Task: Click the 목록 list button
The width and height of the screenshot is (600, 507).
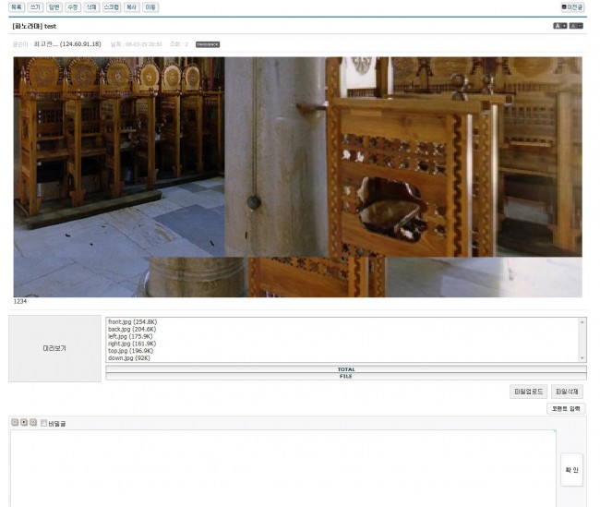Action: coord(17,6)
